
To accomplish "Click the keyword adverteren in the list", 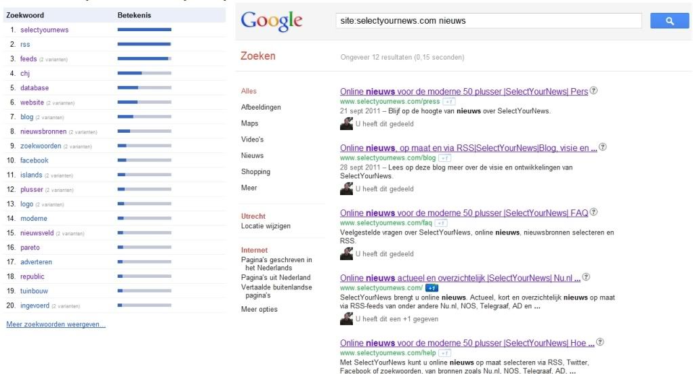I will click(x=36, y=262).
